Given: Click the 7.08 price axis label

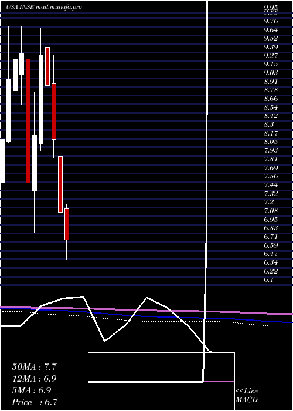Looking at the screenshot, I should pos(271,211).
